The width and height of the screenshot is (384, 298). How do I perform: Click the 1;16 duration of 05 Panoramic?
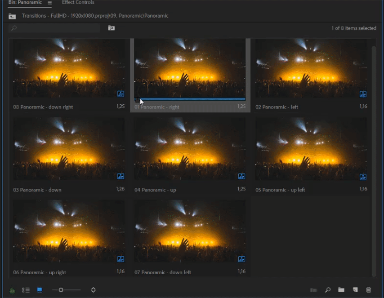(363, 189)
